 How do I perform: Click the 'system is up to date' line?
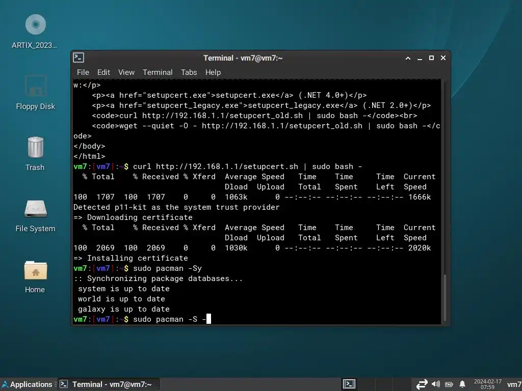click(x=124, y=289)
